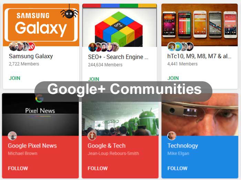The width and height of the screenshot is (241, 180).
Task: Open Jean-Loup Rebours-Smith's avatar icon
Action: pos(92,136)
